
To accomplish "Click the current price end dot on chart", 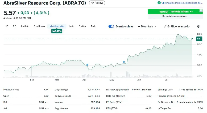I will click(192, 39).
